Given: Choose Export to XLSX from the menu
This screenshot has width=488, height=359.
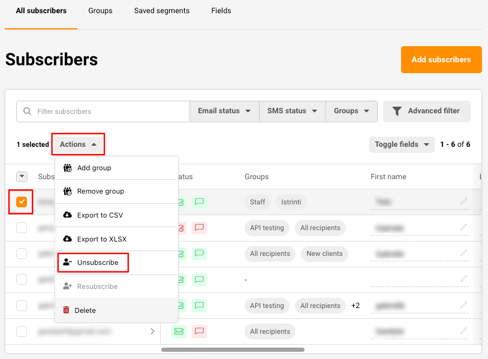Looking at the screenshot, I should tap(101, 239).
